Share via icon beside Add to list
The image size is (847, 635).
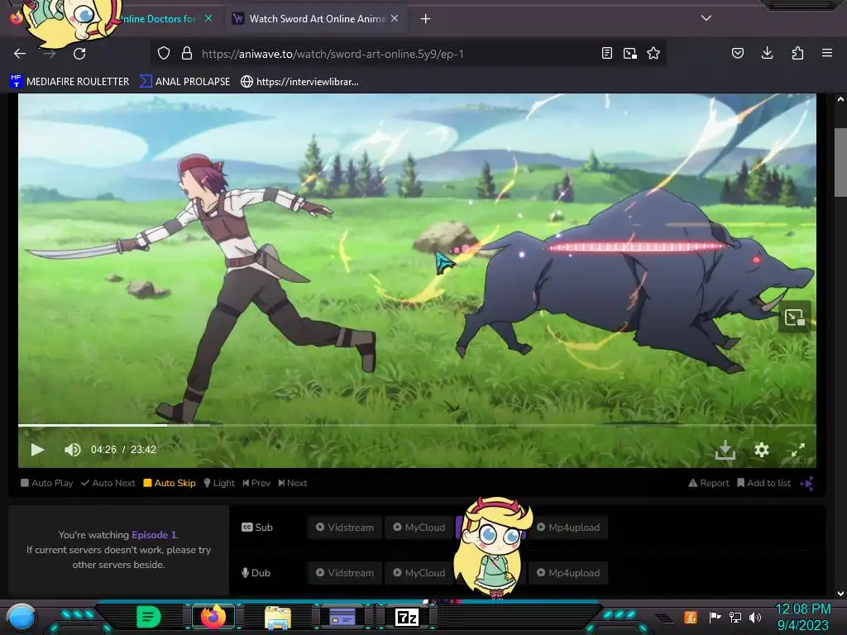click(x=807, y=483)
